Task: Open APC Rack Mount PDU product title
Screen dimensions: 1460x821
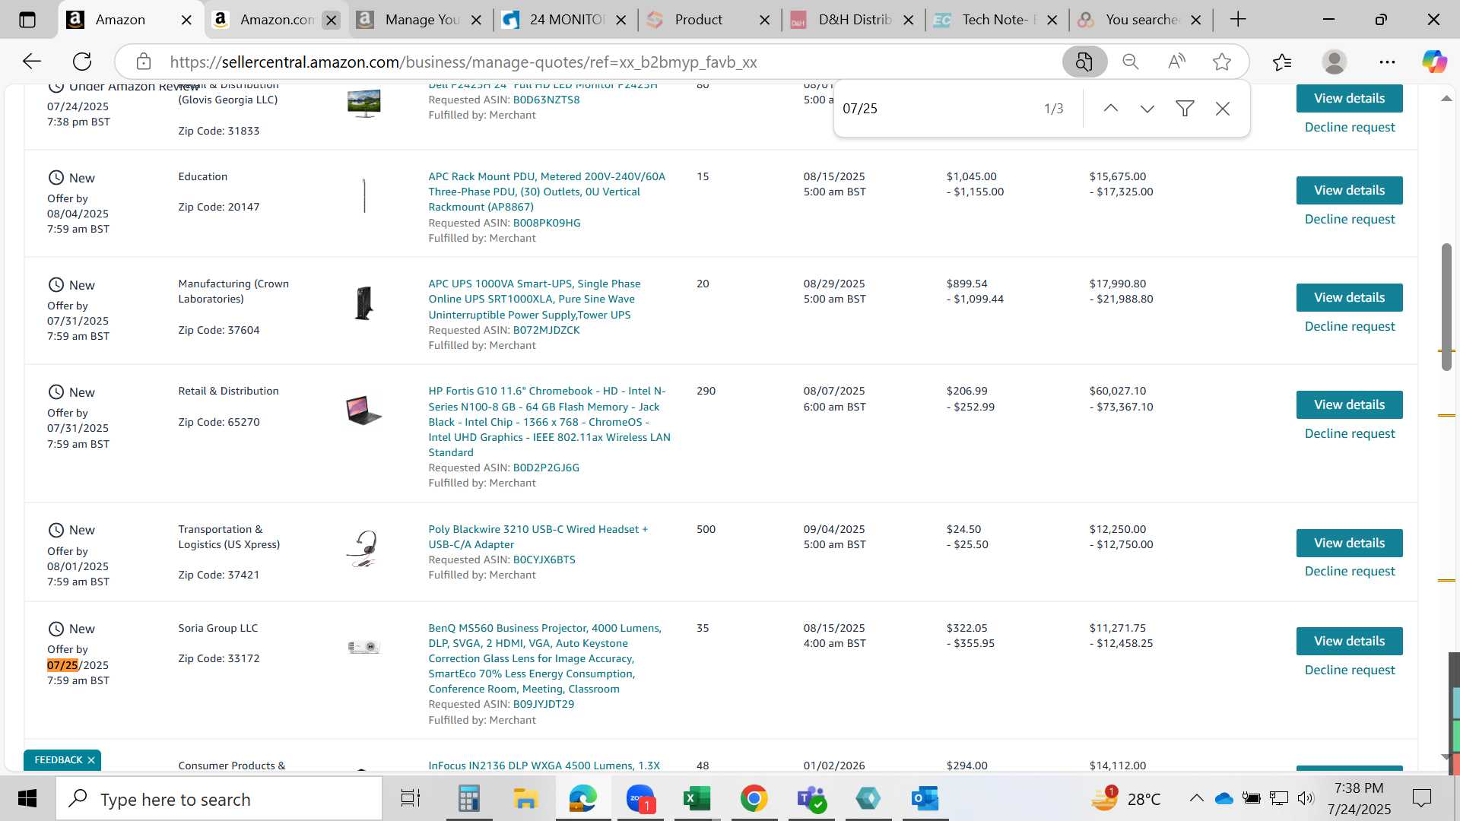Action: click(547, 192)
